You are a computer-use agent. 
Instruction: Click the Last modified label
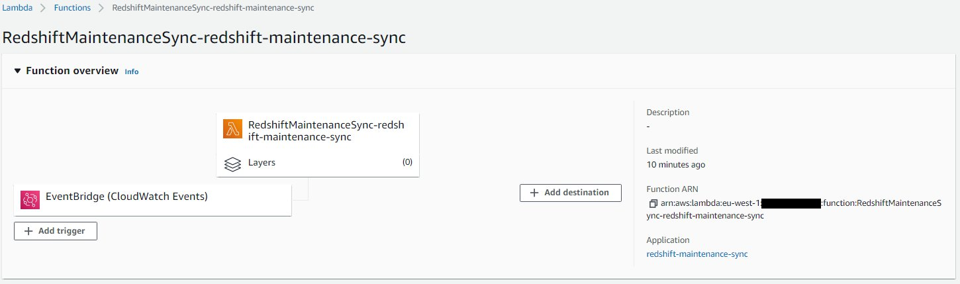tap(672, 150)
